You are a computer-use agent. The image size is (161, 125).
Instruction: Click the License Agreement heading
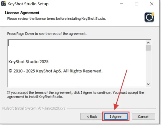[22, 13]
